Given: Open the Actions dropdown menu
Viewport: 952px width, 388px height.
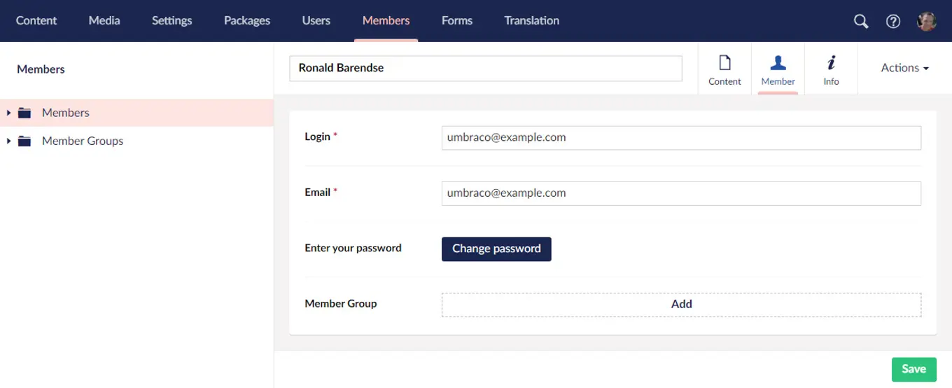Looking at the screenshot, I should point(904,68).
